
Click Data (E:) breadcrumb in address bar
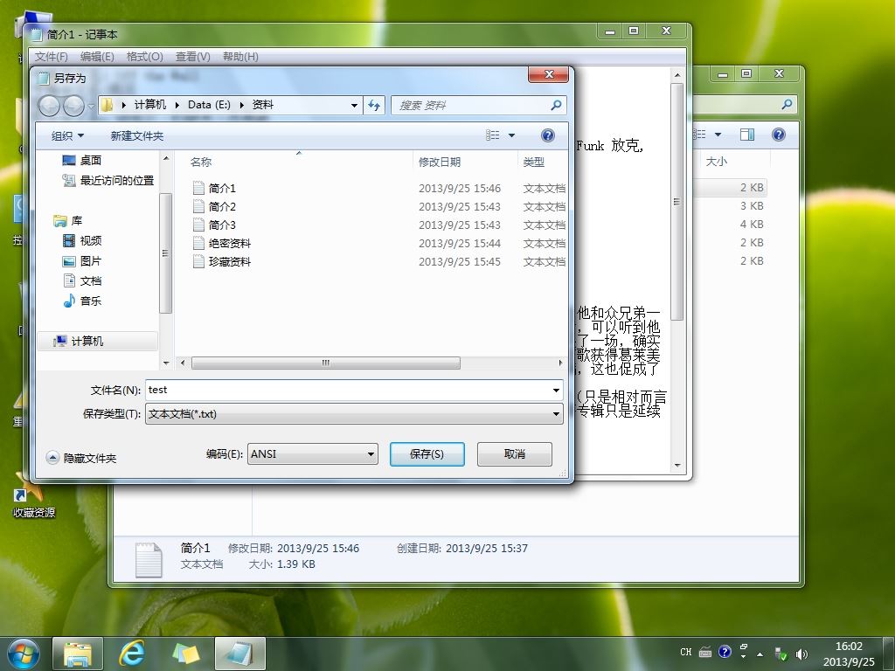[209, 105]
